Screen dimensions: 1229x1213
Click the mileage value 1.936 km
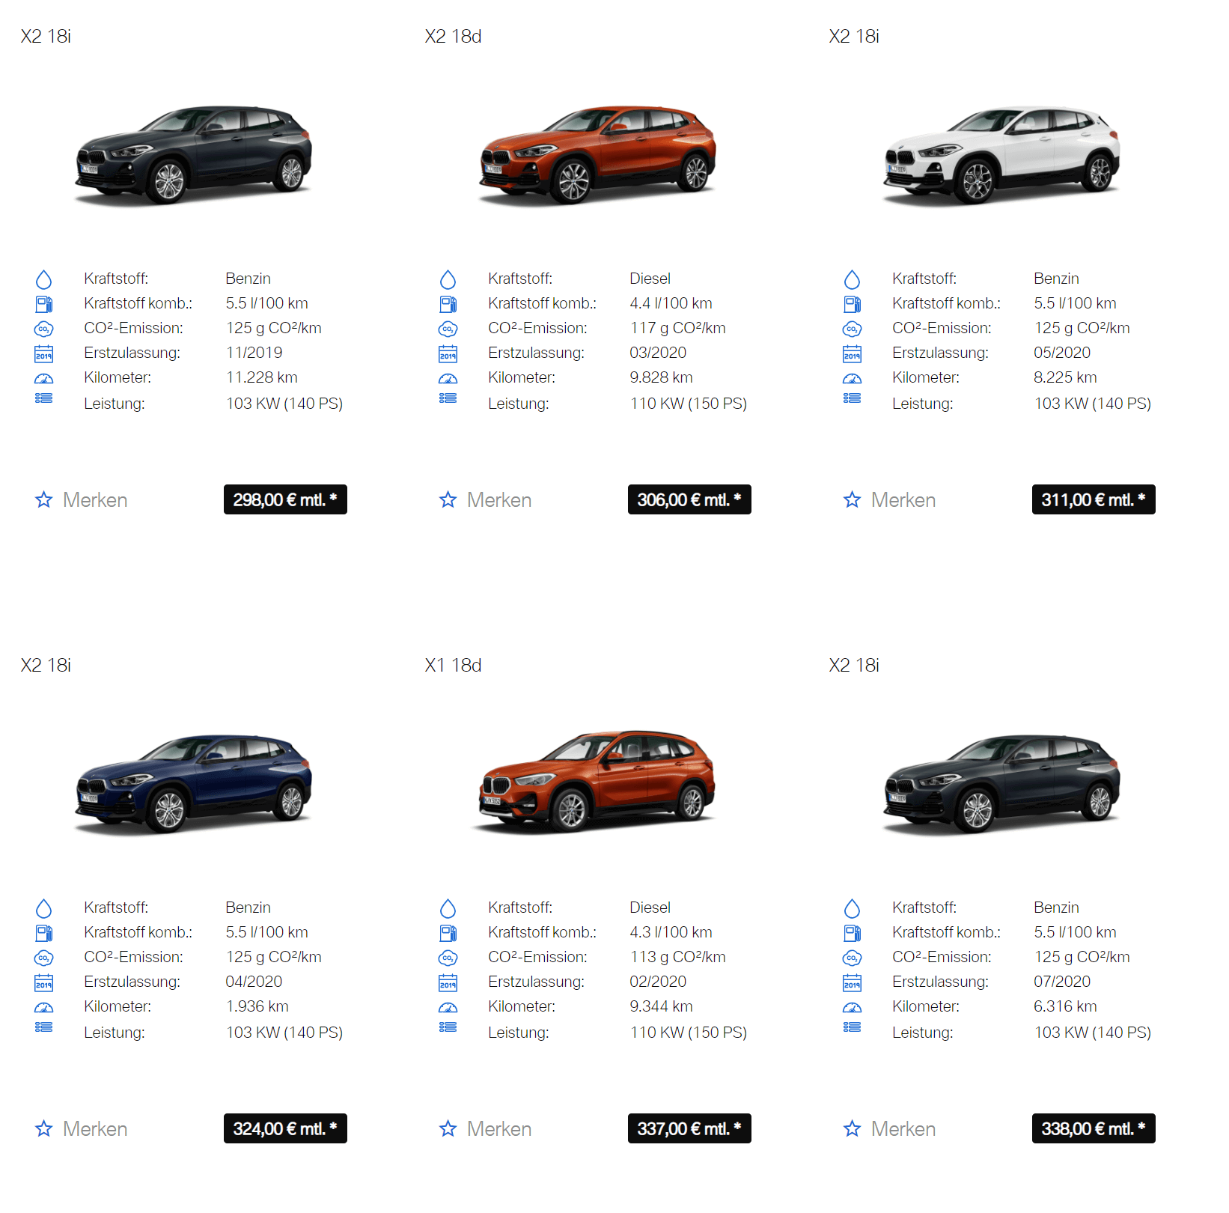pos(257,1006)
